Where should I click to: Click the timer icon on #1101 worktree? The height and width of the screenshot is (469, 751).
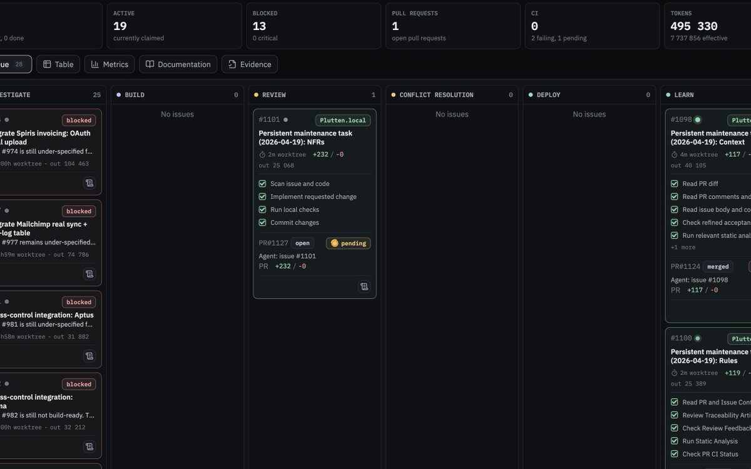[x=262, y=154]
